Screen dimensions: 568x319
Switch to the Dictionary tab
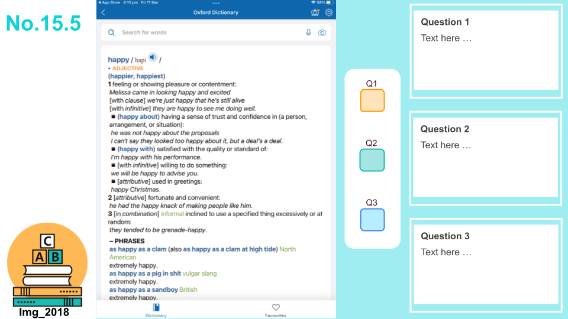[x=156, y=310]
